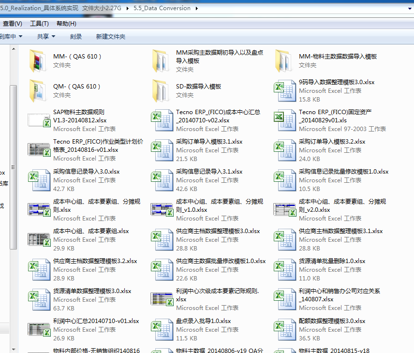This screenshot has height=353, width=414.
Task: Open the address bar history dropdown
Action: click(x=410, y=8)
